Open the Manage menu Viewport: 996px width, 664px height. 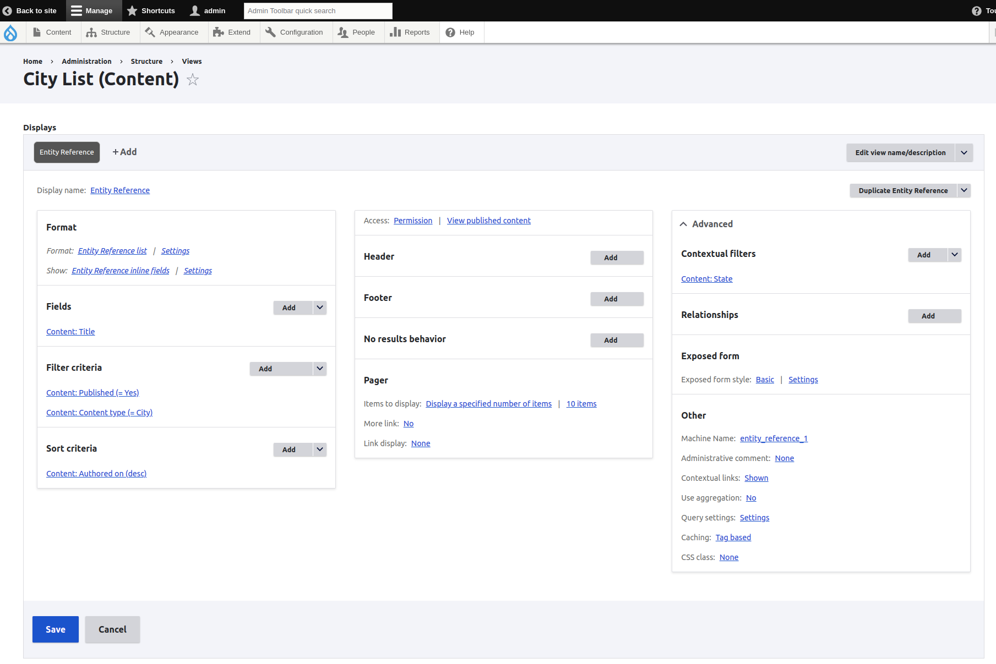[93, 10]
